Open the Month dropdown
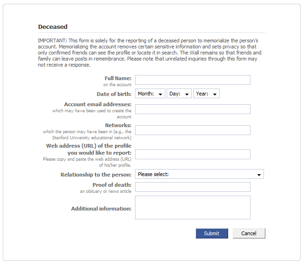This screenshot has width=304, height=265. click(x=150, y=94)
